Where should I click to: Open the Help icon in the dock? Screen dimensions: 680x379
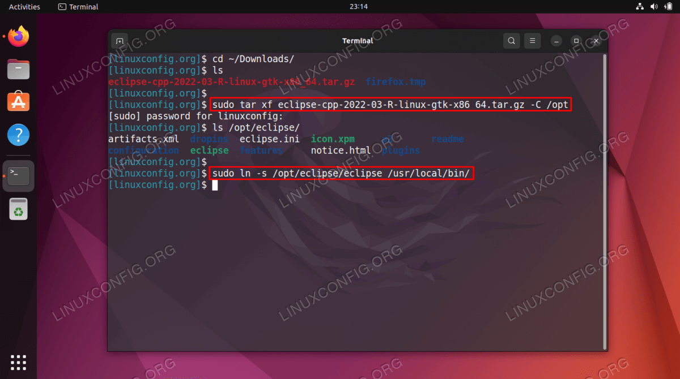coord(19,135)
